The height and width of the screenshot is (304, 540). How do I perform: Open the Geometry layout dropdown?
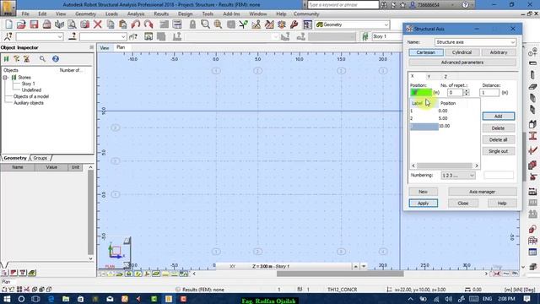[386, 24]
